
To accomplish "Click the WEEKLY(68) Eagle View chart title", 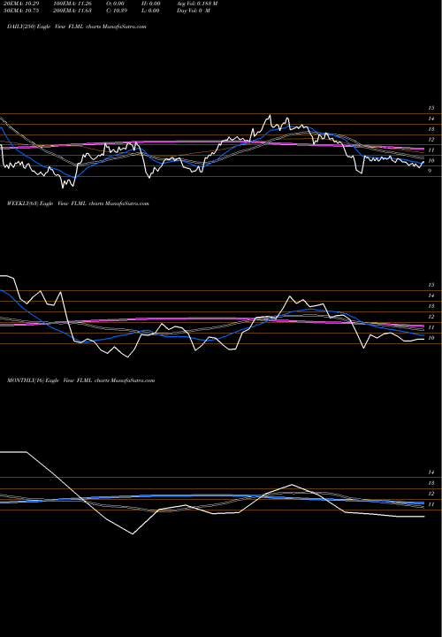I will [78, 203].
